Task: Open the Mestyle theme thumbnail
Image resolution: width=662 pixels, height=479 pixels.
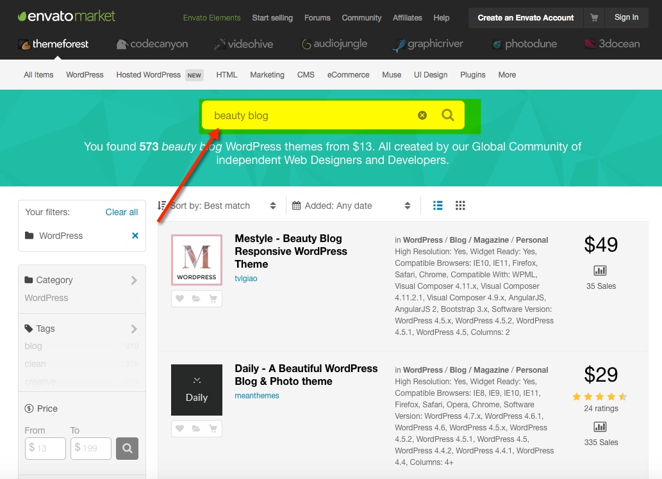Action: 196,260
